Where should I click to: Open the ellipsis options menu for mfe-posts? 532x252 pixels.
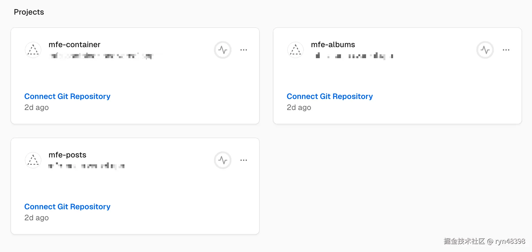(244, 160)
